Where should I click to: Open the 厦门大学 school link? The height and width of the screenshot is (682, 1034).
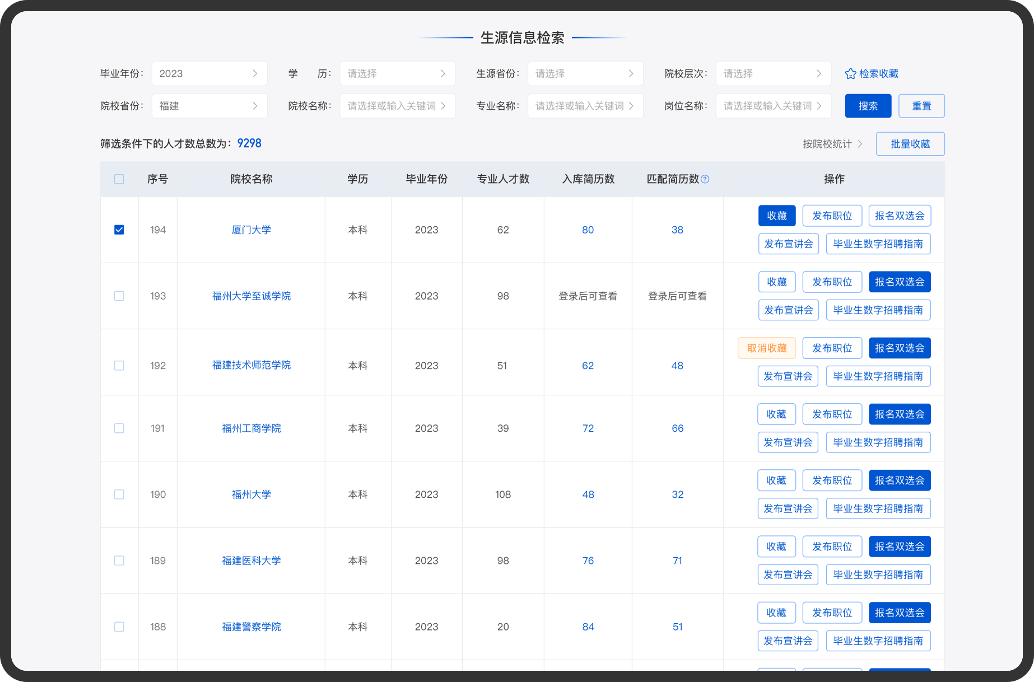[251, 230]
